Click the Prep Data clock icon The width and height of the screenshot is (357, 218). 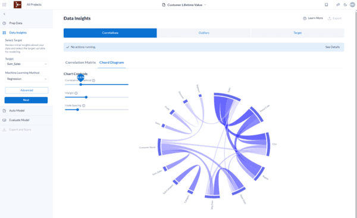point(4,23)
